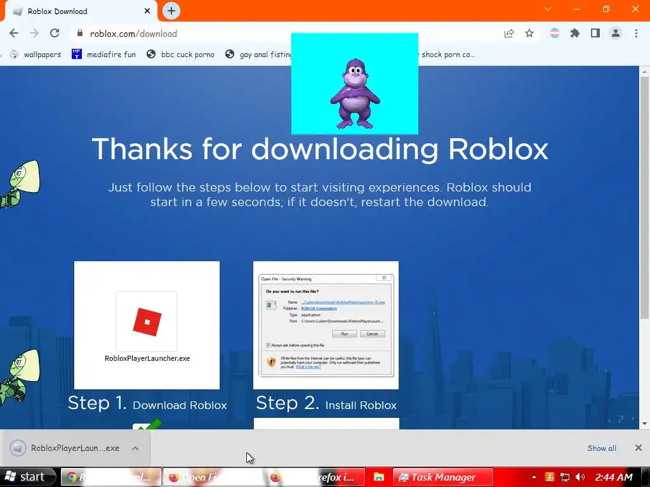
Task: Bookmark this page with the star icon
Action: pos(529,33)
